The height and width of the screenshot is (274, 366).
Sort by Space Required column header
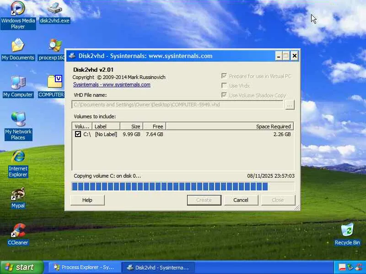[x=230, y=126]
